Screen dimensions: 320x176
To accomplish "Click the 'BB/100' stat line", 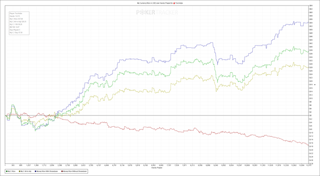I will point(15,27).
